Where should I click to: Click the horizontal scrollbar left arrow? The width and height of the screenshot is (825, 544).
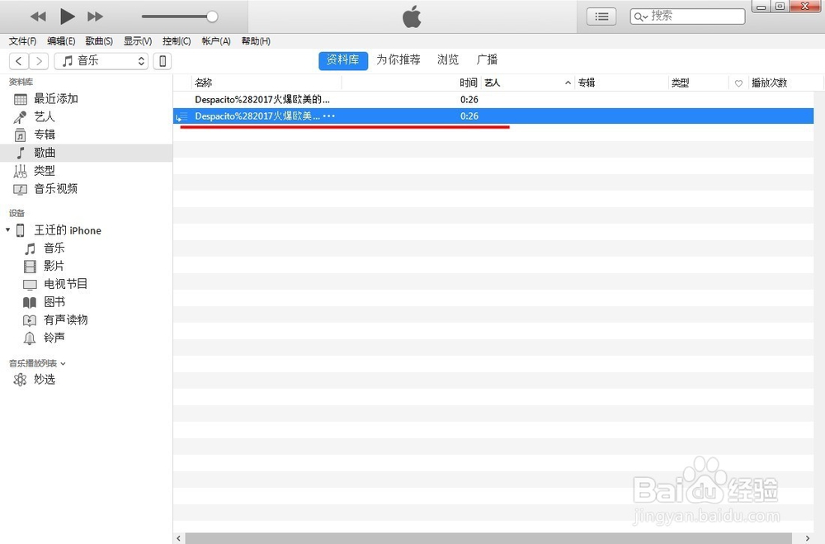coord(179,538)
